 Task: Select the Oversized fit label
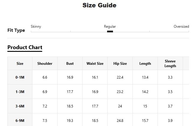point(181,26)
